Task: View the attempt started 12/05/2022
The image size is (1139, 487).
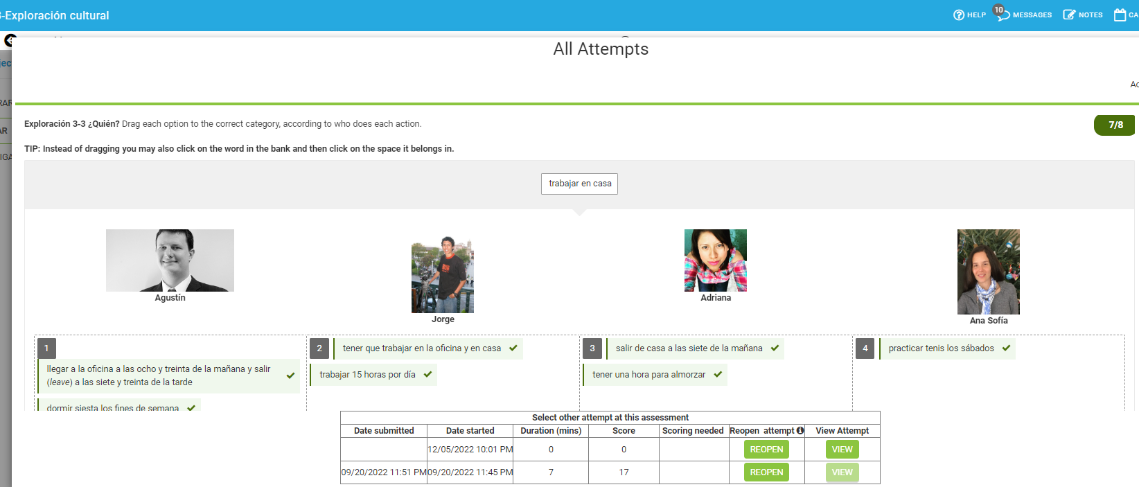Action: coord(842,450)
